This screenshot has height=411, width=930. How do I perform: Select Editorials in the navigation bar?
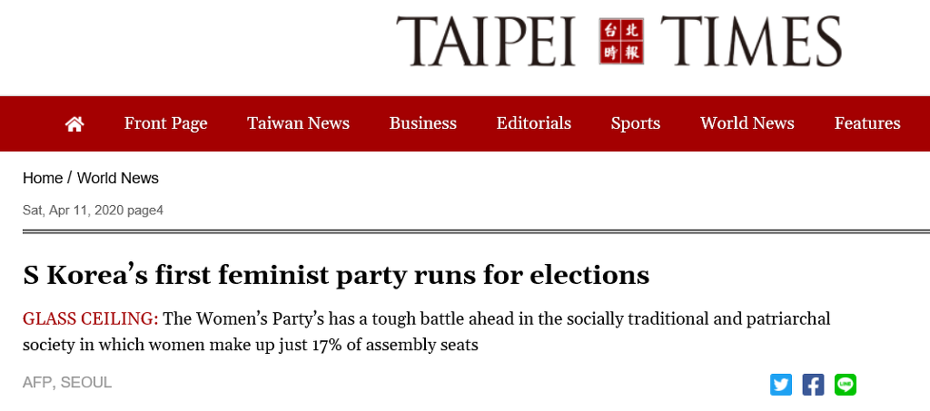coord(533,123)
